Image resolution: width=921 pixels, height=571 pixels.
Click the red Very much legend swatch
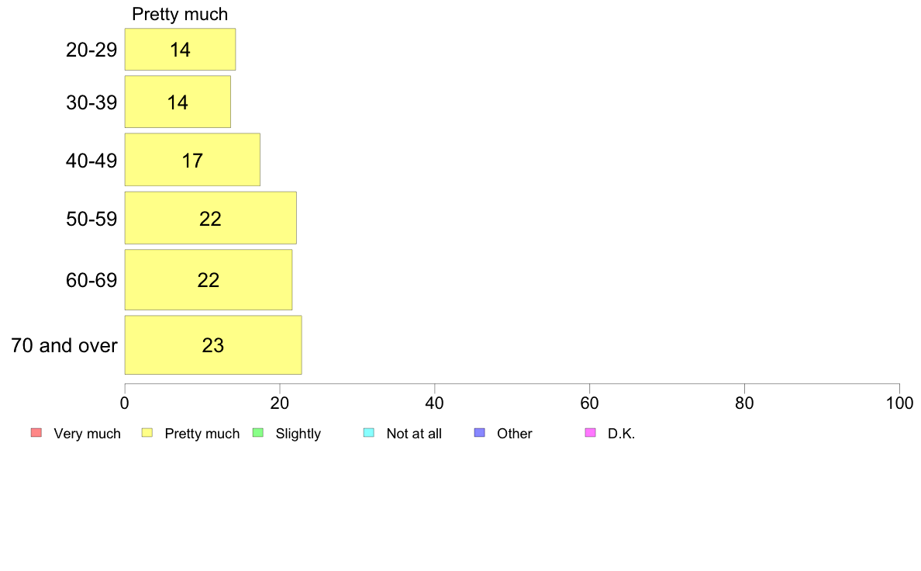[x=36, y=433]
